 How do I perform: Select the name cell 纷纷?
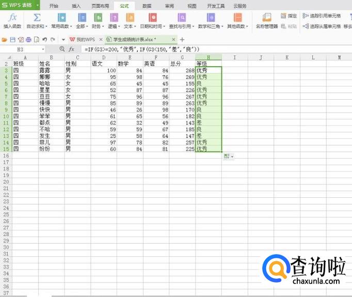[x=52, y=149]
